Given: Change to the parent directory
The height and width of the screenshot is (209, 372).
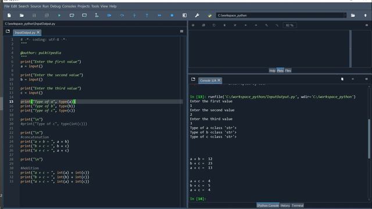Looking at the screenshot, I should (366, 16).
